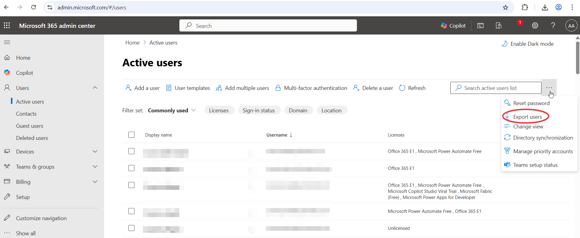Toggle the more actions ellipsis button
580x238 pixels.
[x=549, y=88]
